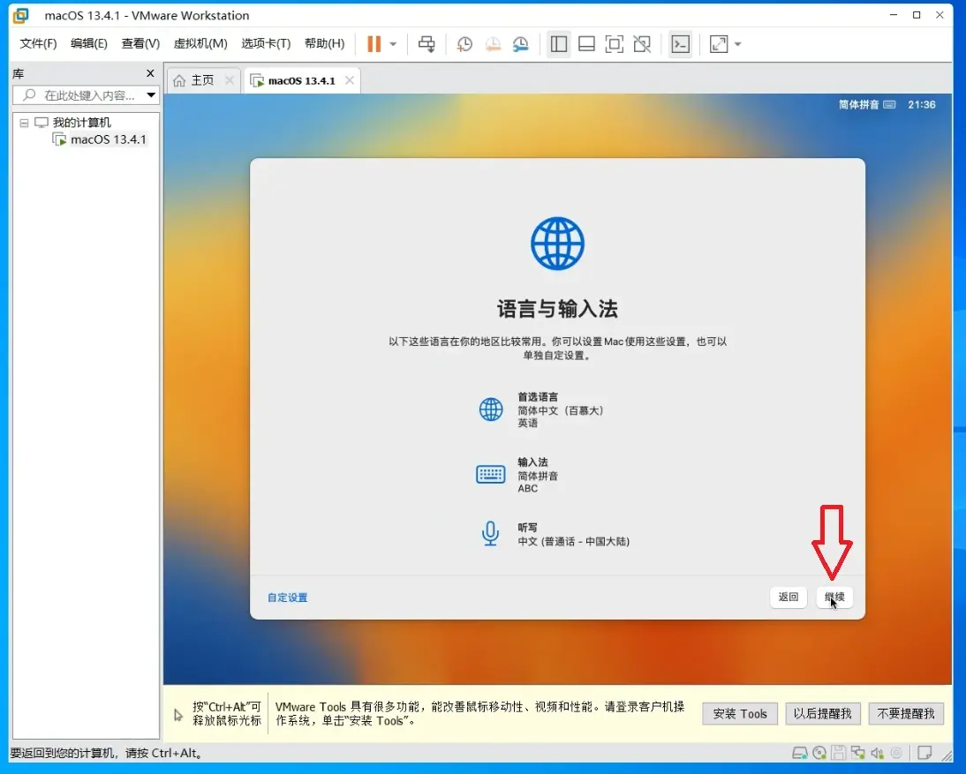The height and width of the screenshot is (774, 966).
Task: Open the 编辑(E) menu
Action: point(88,44)
